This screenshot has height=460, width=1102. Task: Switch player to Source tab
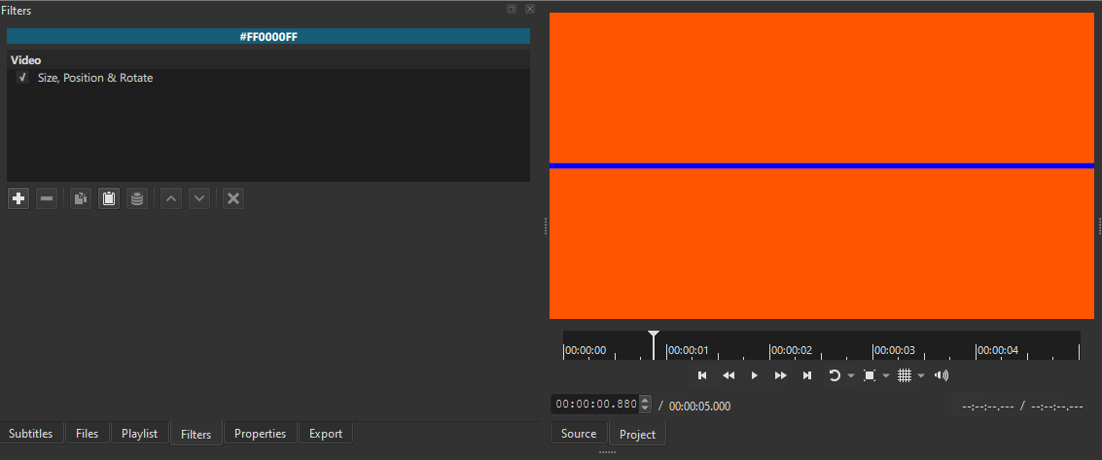[579, 434]
